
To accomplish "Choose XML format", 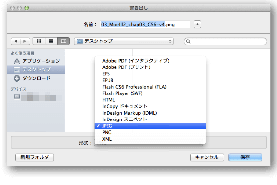I will 150,139.
